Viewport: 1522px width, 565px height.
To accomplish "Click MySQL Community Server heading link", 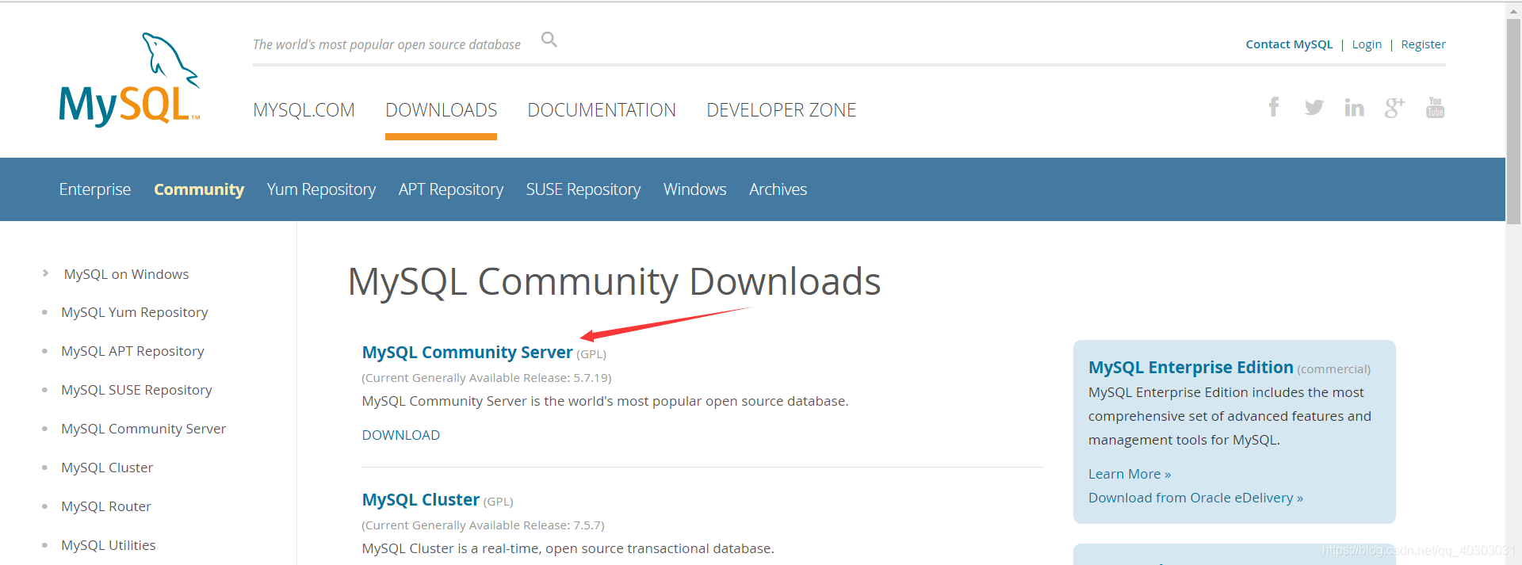I will click(467, 352).
